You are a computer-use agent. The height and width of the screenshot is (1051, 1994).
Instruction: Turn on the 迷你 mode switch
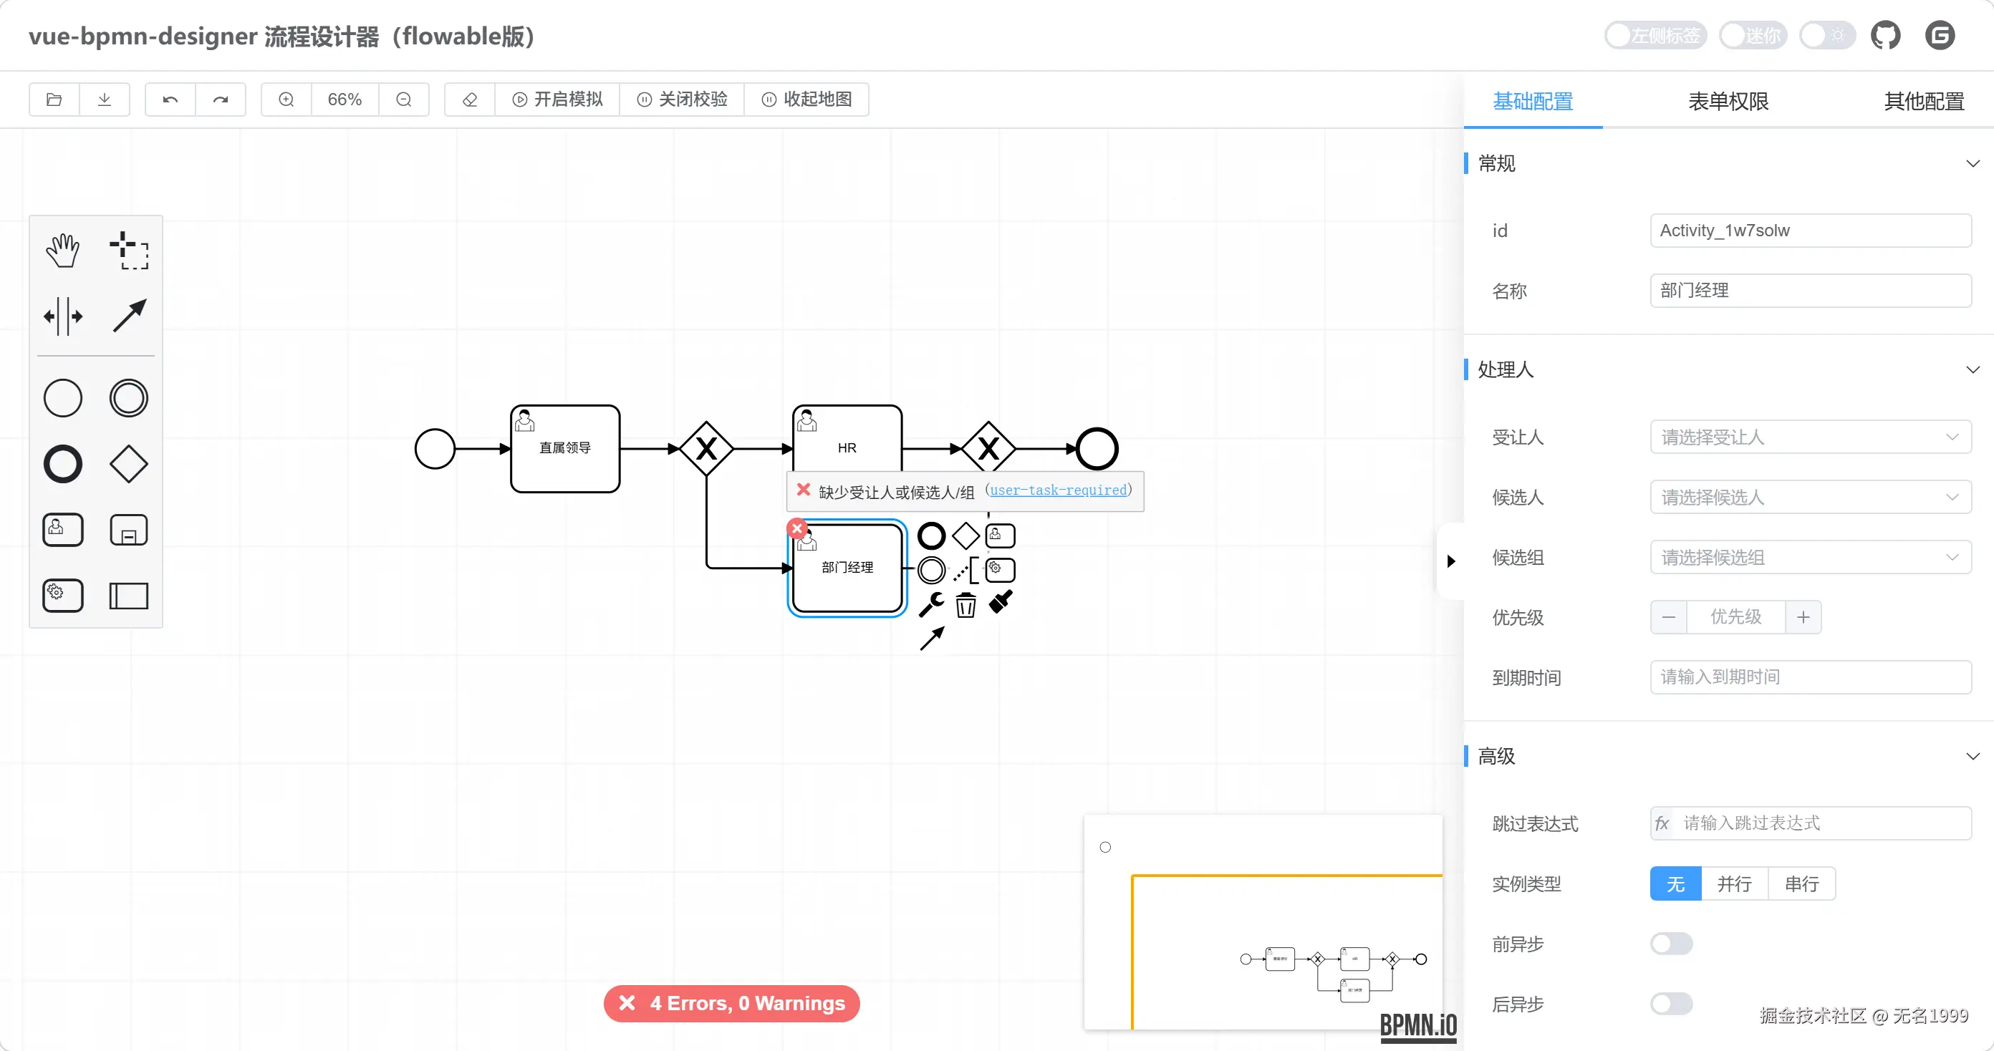click(1753, 36)
